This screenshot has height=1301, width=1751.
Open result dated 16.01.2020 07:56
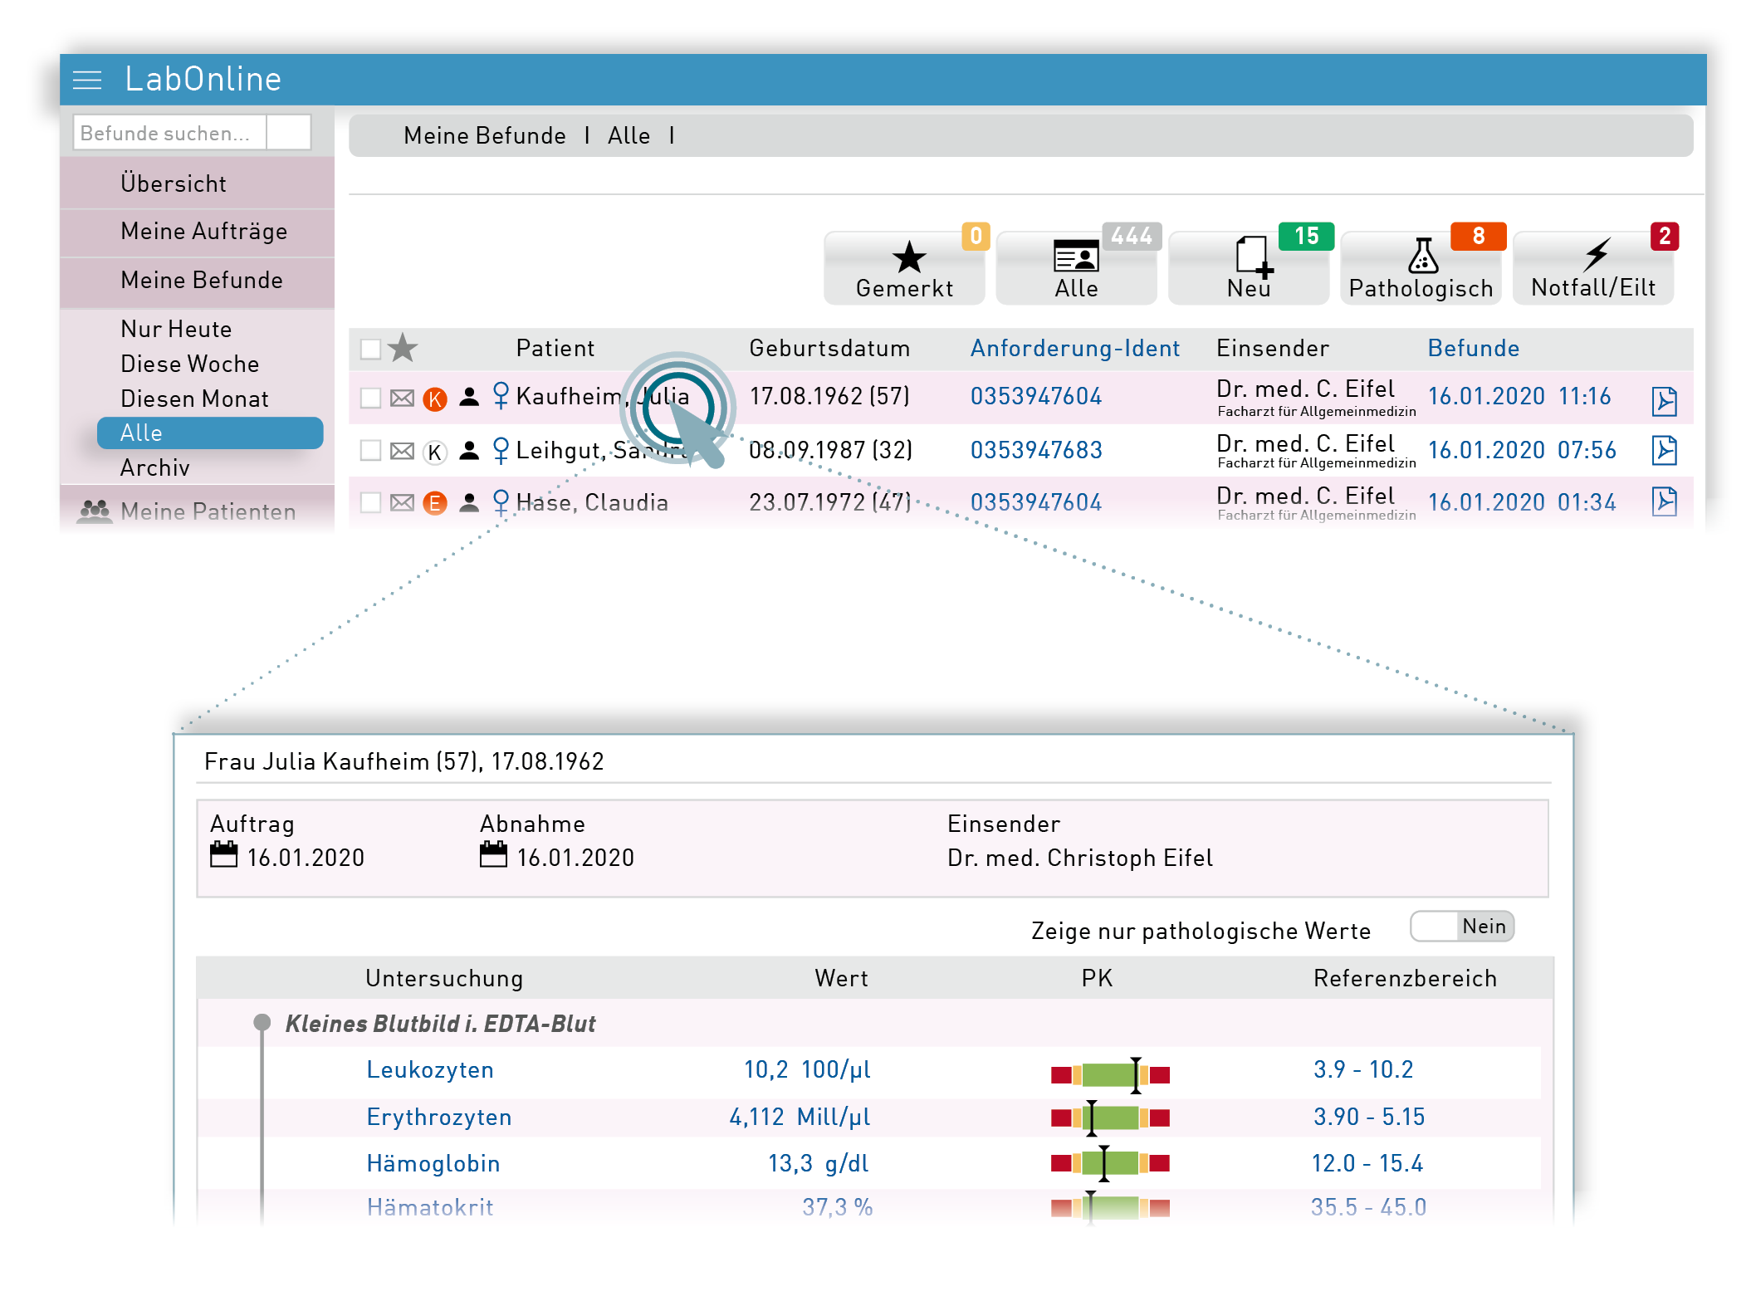pos(1522,450)
